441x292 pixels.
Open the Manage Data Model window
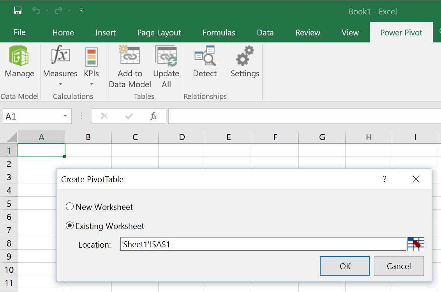19,62
